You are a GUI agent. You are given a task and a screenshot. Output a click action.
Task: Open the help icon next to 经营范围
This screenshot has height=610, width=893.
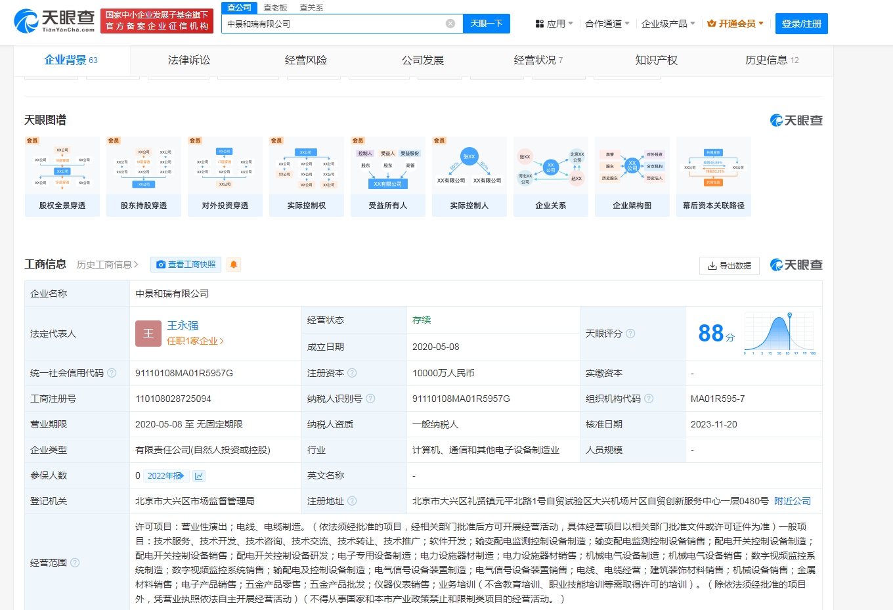75,563
